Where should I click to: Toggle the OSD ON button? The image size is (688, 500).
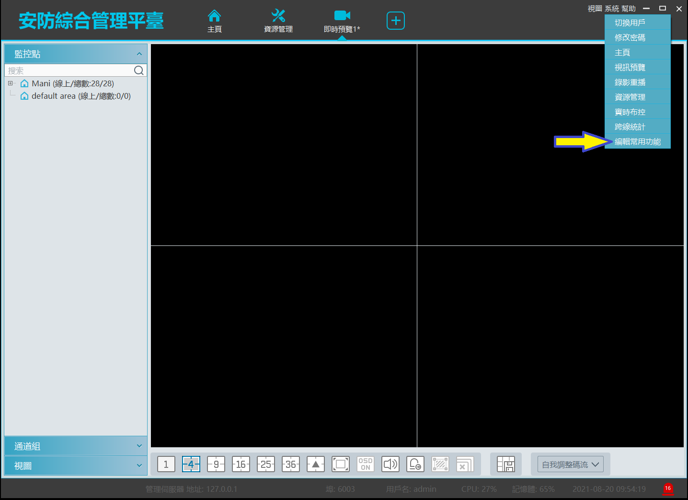point(365,464)
